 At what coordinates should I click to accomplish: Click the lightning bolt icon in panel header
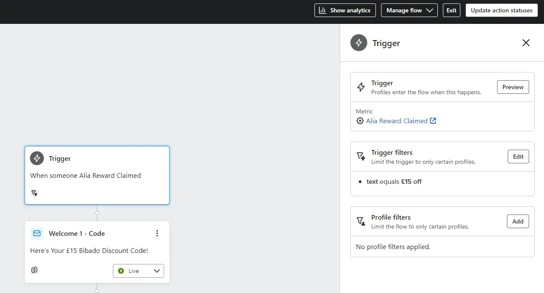359,43
